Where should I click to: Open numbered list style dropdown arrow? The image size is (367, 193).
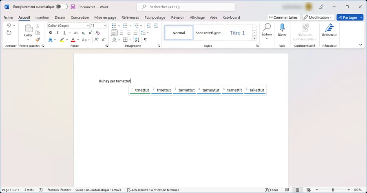(x=130, y=26)
